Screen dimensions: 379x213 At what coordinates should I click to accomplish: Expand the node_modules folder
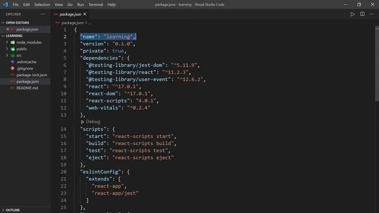[7, 42]
